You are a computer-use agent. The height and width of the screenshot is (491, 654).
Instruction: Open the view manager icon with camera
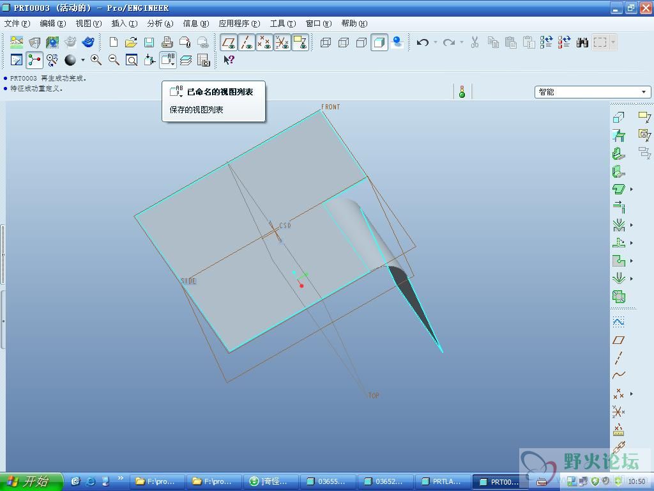(x=204, y=60)
